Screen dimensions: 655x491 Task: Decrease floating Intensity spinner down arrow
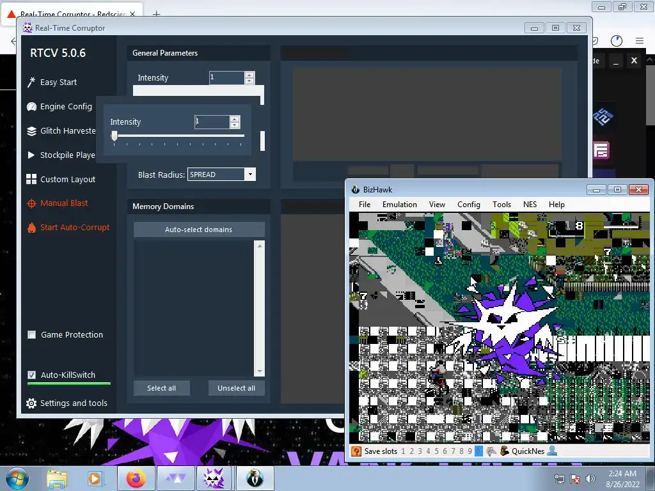pyautogui.click(x=235, y=125)
